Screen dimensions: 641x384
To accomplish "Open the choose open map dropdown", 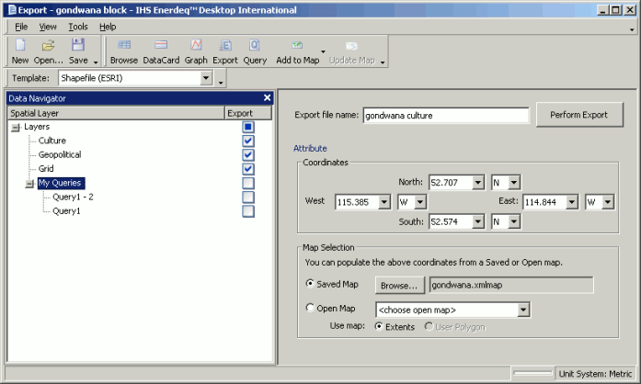I will pyautogui.click(x=523, y=310).
